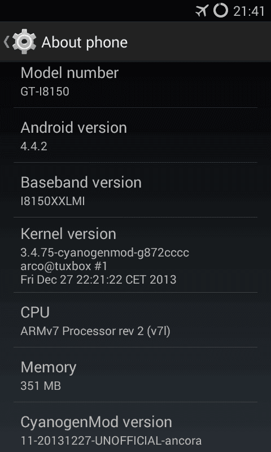Tap the back chevron beside the gear

tap(6, 42)
